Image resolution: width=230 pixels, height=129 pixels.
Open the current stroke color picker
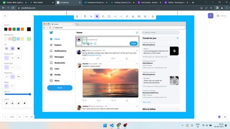pos(29,29)
